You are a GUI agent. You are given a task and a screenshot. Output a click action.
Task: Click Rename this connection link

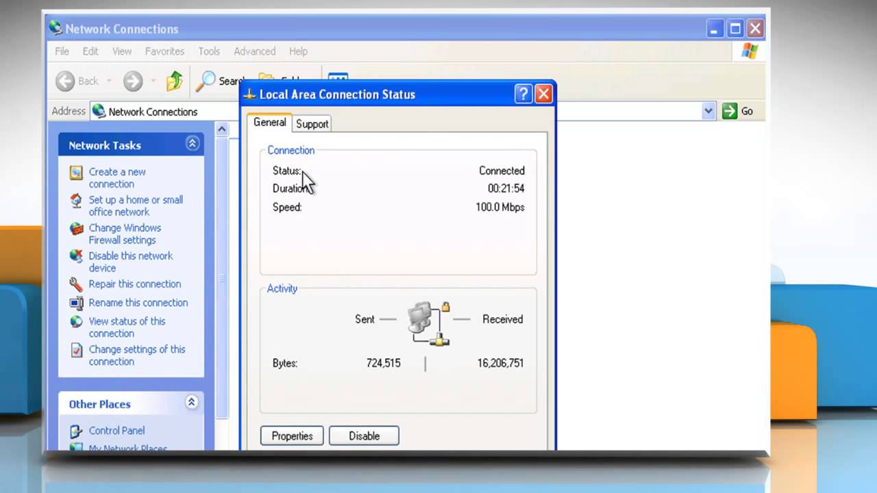pos(138,303)
